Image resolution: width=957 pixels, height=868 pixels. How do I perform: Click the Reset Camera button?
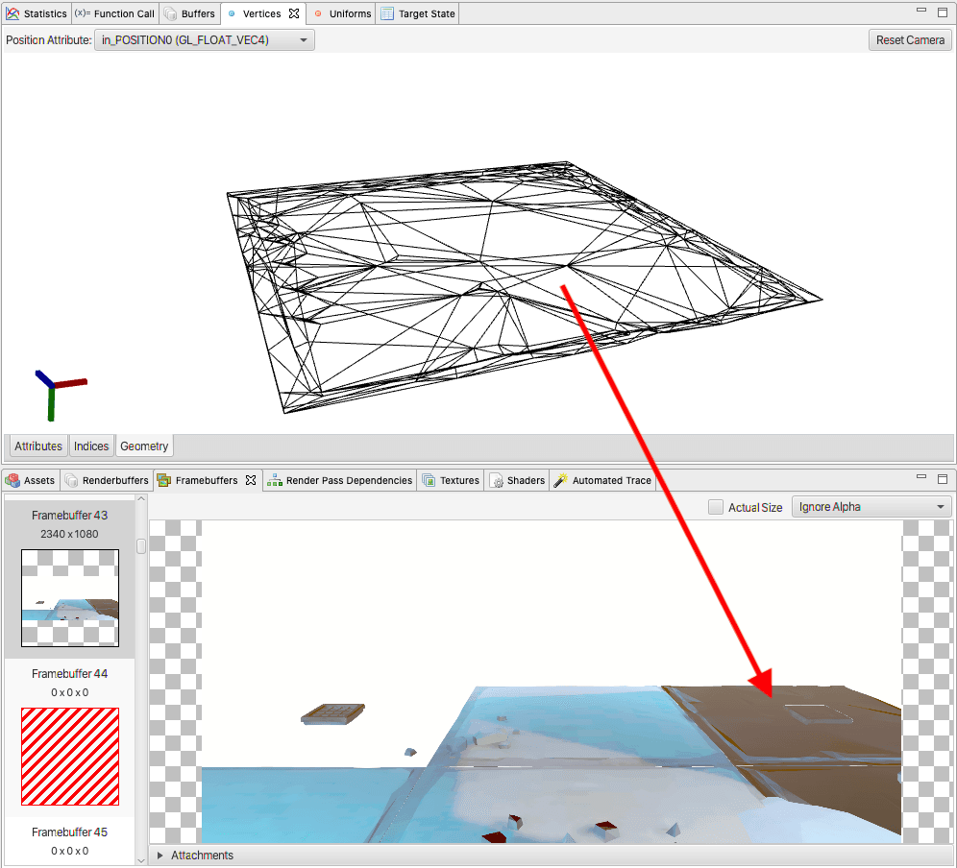click(910, 40)
